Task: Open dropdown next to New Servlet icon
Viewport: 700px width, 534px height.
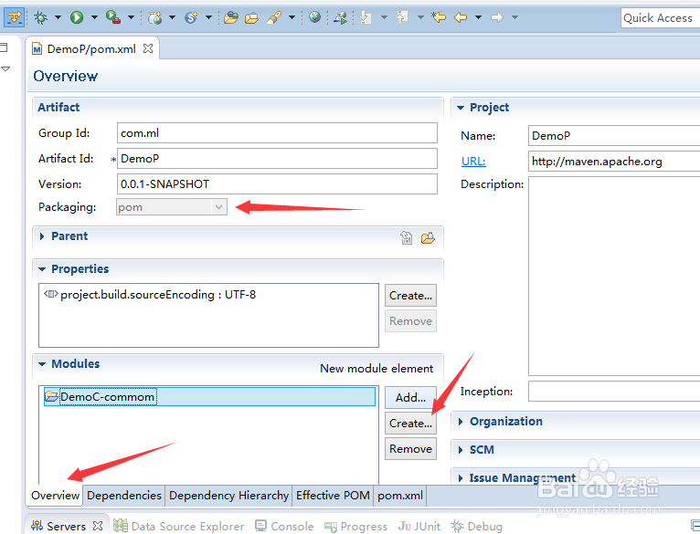Action: 208,17
